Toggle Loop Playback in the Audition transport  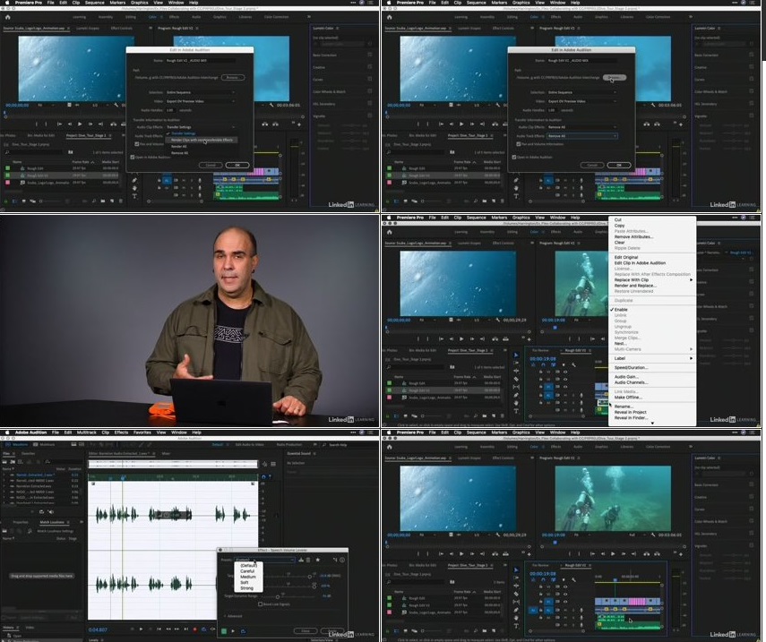[x=203, y=629]
